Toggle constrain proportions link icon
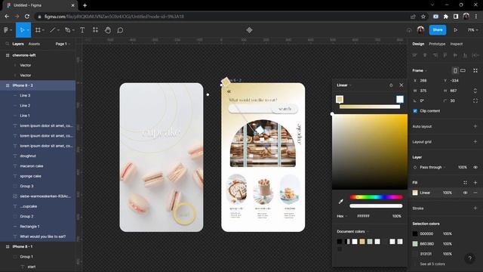 475,91
